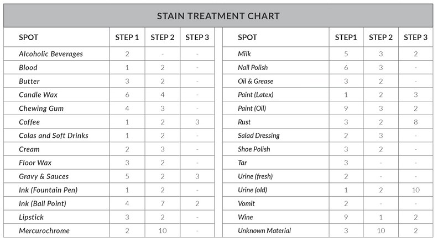Select Ink (Ball Point) Step 2 value 7
The width and height of the screenshot is (438, 243).
(162, 203)
